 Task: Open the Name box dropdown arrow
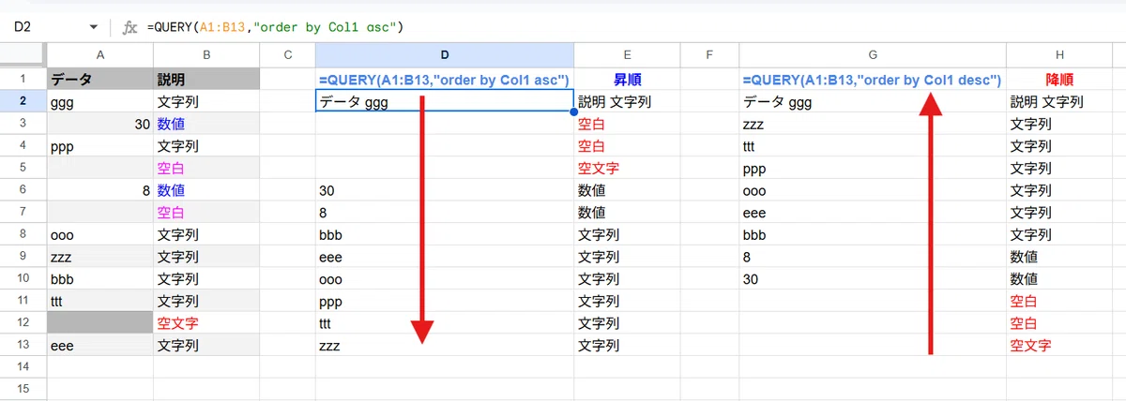(x=93, y=27)
